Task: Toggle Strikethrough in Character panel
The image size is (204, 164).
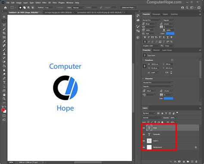Action: pos(171,37)
